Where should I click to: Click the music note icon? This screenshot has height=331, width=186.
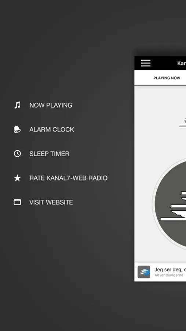click(x=17, y=105)
